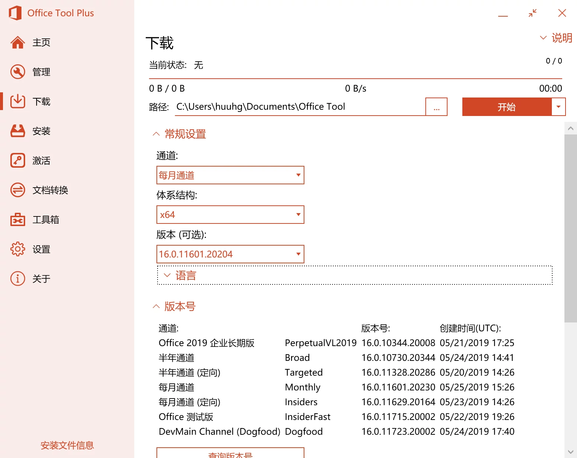Click the download path input field
The height and width of the screenshot is (458, 577).
click(300, 107)
